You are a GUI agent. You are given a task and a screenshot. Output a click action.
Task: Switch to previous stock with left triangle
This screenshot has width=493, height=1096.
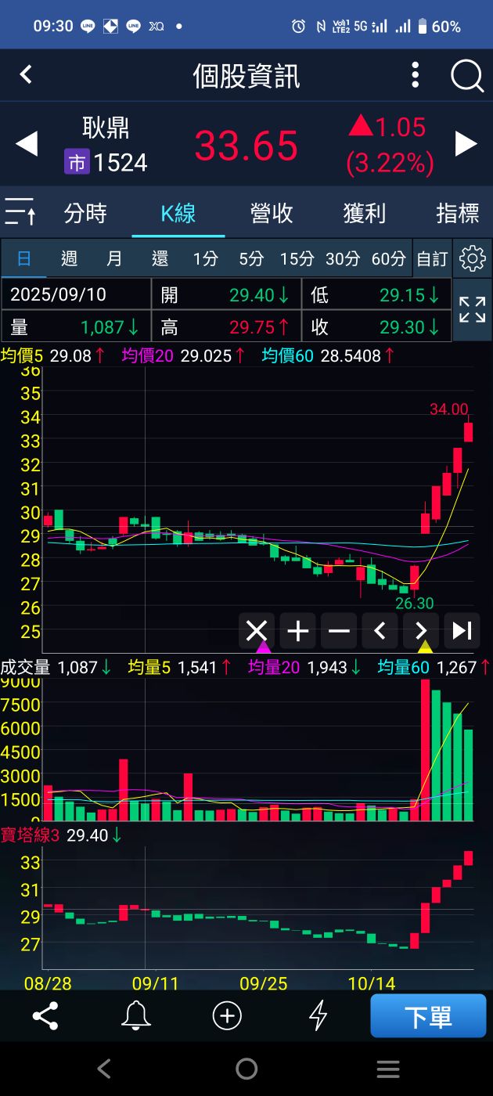coord(27,144)
